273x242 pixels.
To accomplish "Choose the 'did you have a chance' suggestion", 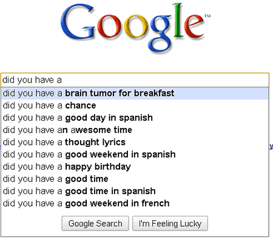I will pyautogui.click(x=135, y=106).
